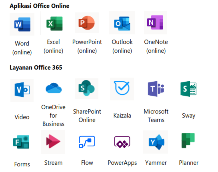Click the PowerPoint online icon
218x172 pixels.
click(87, 23)
